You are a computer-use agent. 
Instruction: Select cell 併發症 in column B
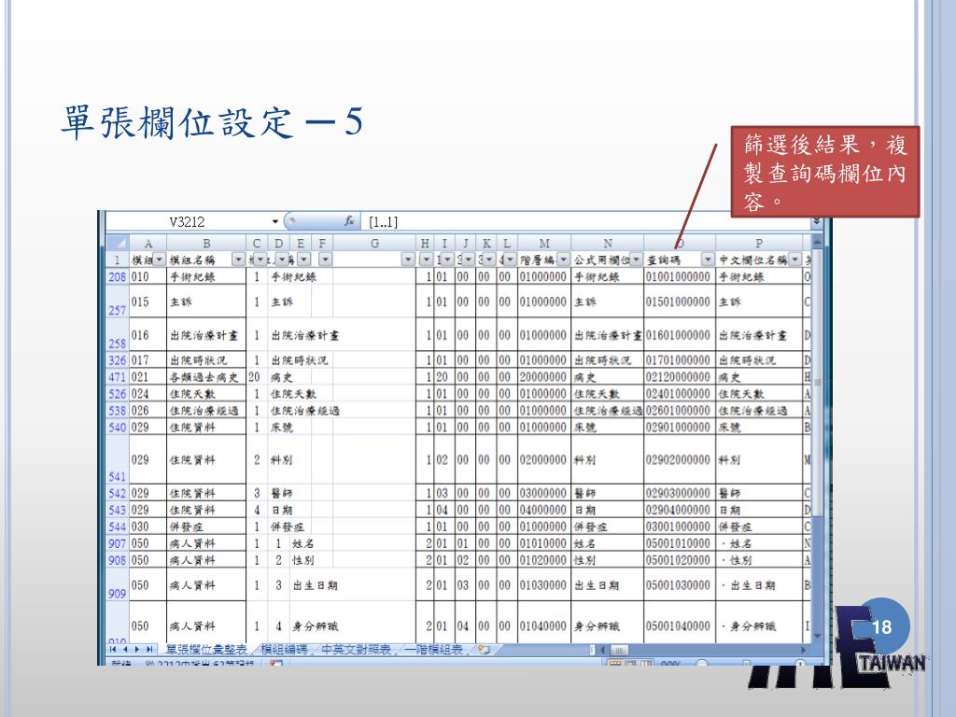(206, 527)
